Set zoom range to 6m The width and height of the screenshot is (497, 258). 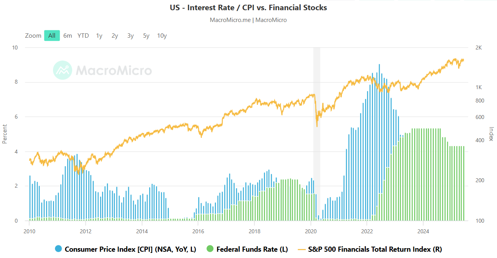(x=68, y=36)
